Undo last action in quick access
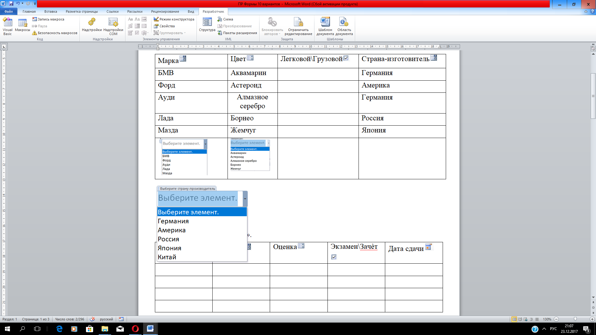 pos(18,4)
